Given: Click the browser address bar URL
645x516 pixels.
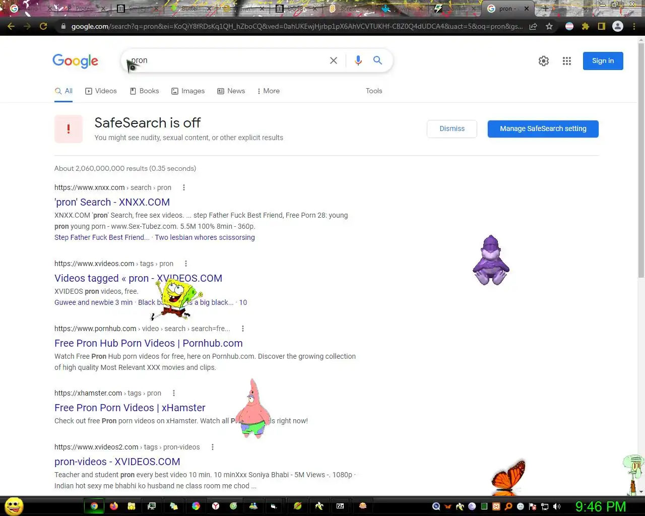Looking at the screenshot, I should coord(296,26).
